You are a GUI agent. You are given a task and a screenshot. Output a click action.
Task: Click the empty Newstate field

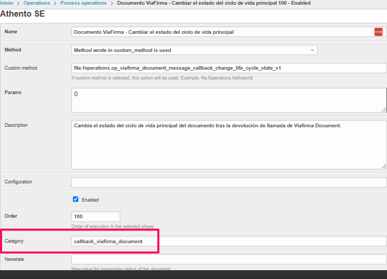coord(229,259)
